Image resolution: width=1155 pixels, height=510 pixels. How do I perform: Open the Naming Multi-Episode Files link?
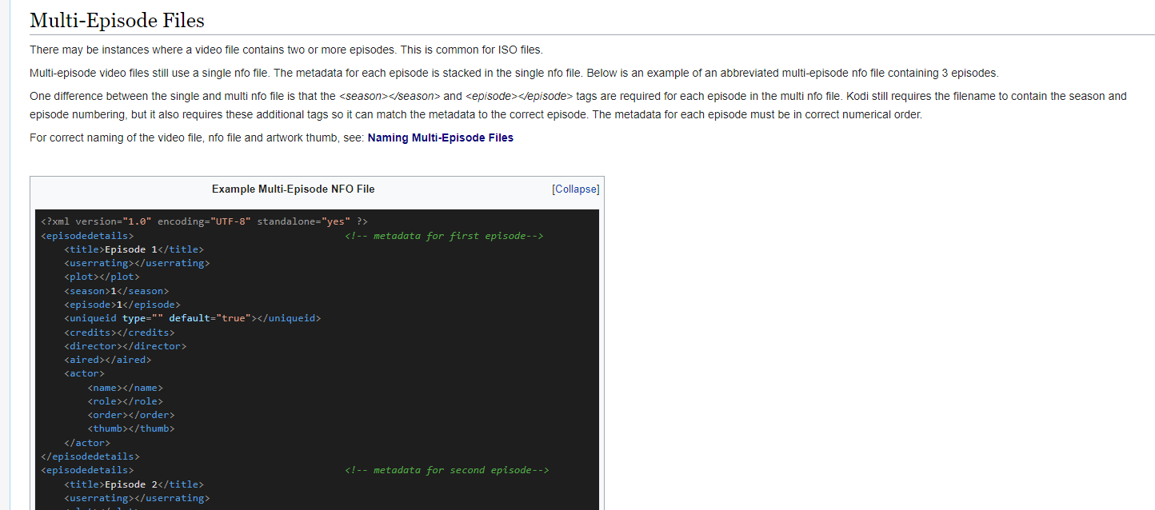coord(440,137)
